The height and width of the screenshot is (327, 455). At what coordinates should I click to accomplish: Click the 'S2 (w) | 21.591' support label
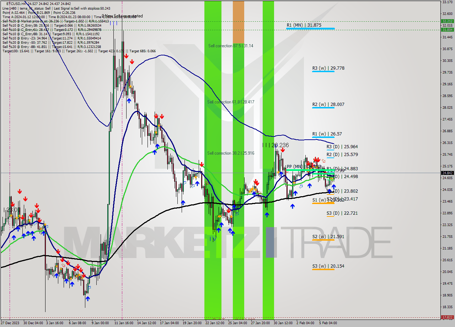pos(328,236)
